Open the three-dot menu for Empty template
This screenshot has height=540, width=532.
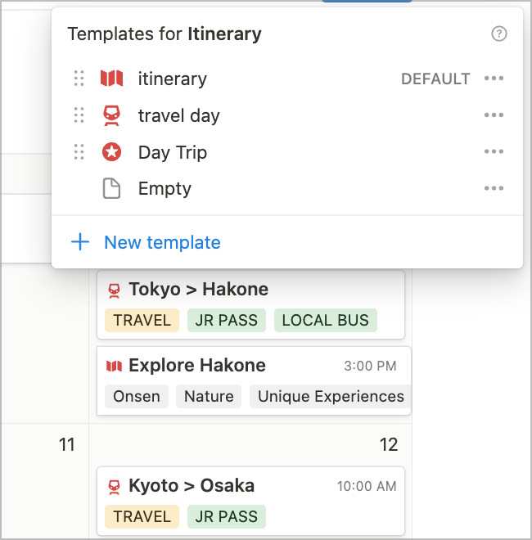pyautogui.click(x=494, y=188)
